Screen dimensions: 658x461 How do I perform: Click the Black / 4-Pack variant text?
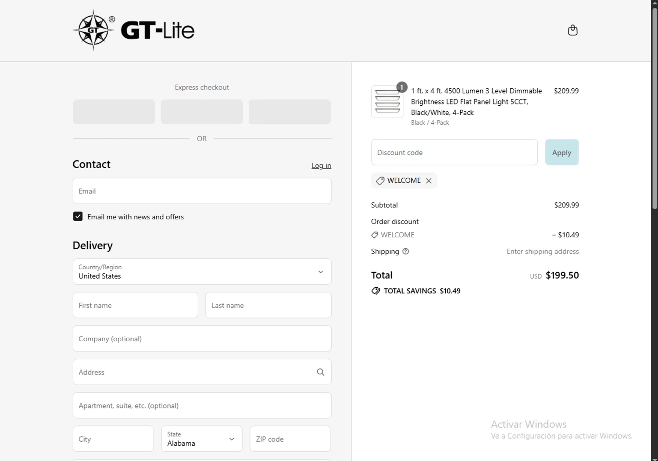coord(430,123)
